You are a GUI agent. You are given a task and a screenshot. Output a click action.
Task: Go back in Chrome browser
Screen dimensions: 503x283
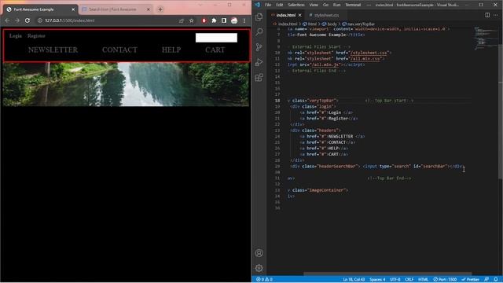(x=7, y=20)
